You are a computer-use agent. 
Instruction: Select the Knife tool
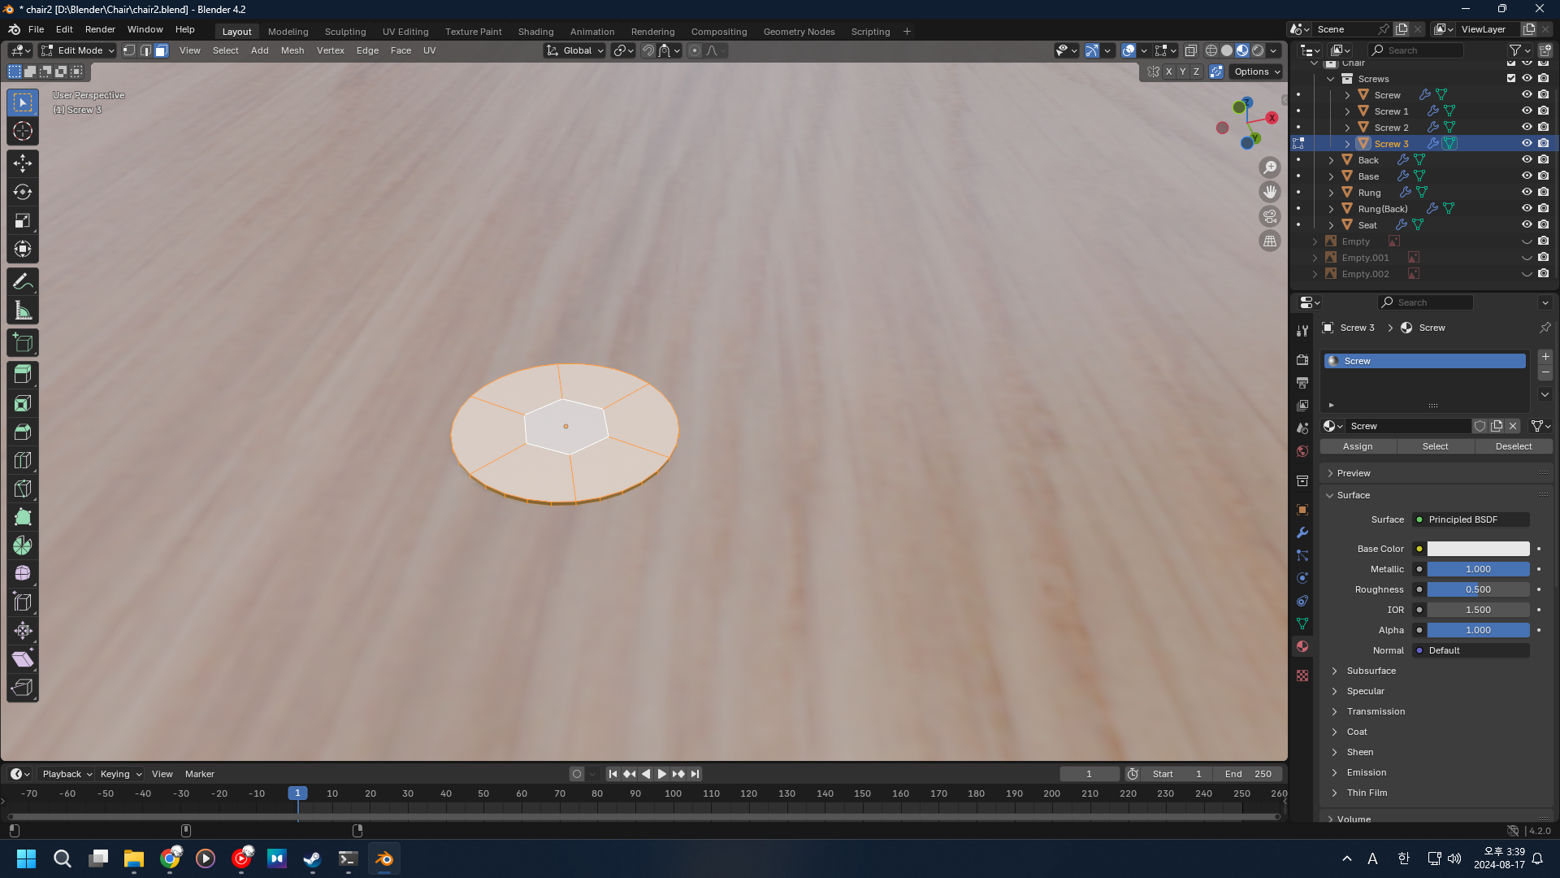(23, 489)
